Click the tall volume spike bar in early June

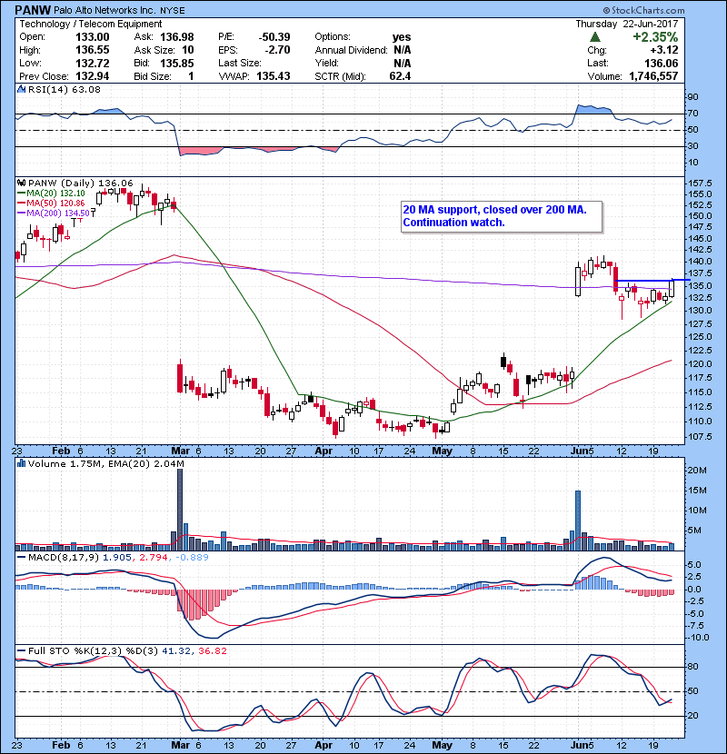578,521
